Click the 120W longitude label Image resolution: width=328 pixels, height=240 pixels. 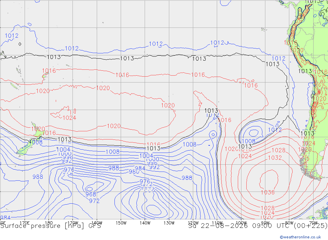coord(193,223)
